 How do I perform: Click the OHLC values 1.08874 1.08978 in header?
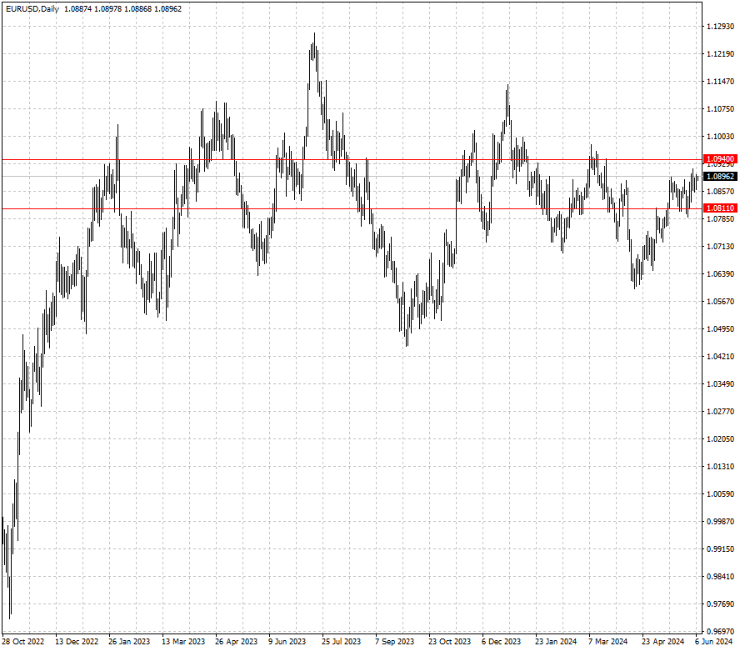pos(93,9)
